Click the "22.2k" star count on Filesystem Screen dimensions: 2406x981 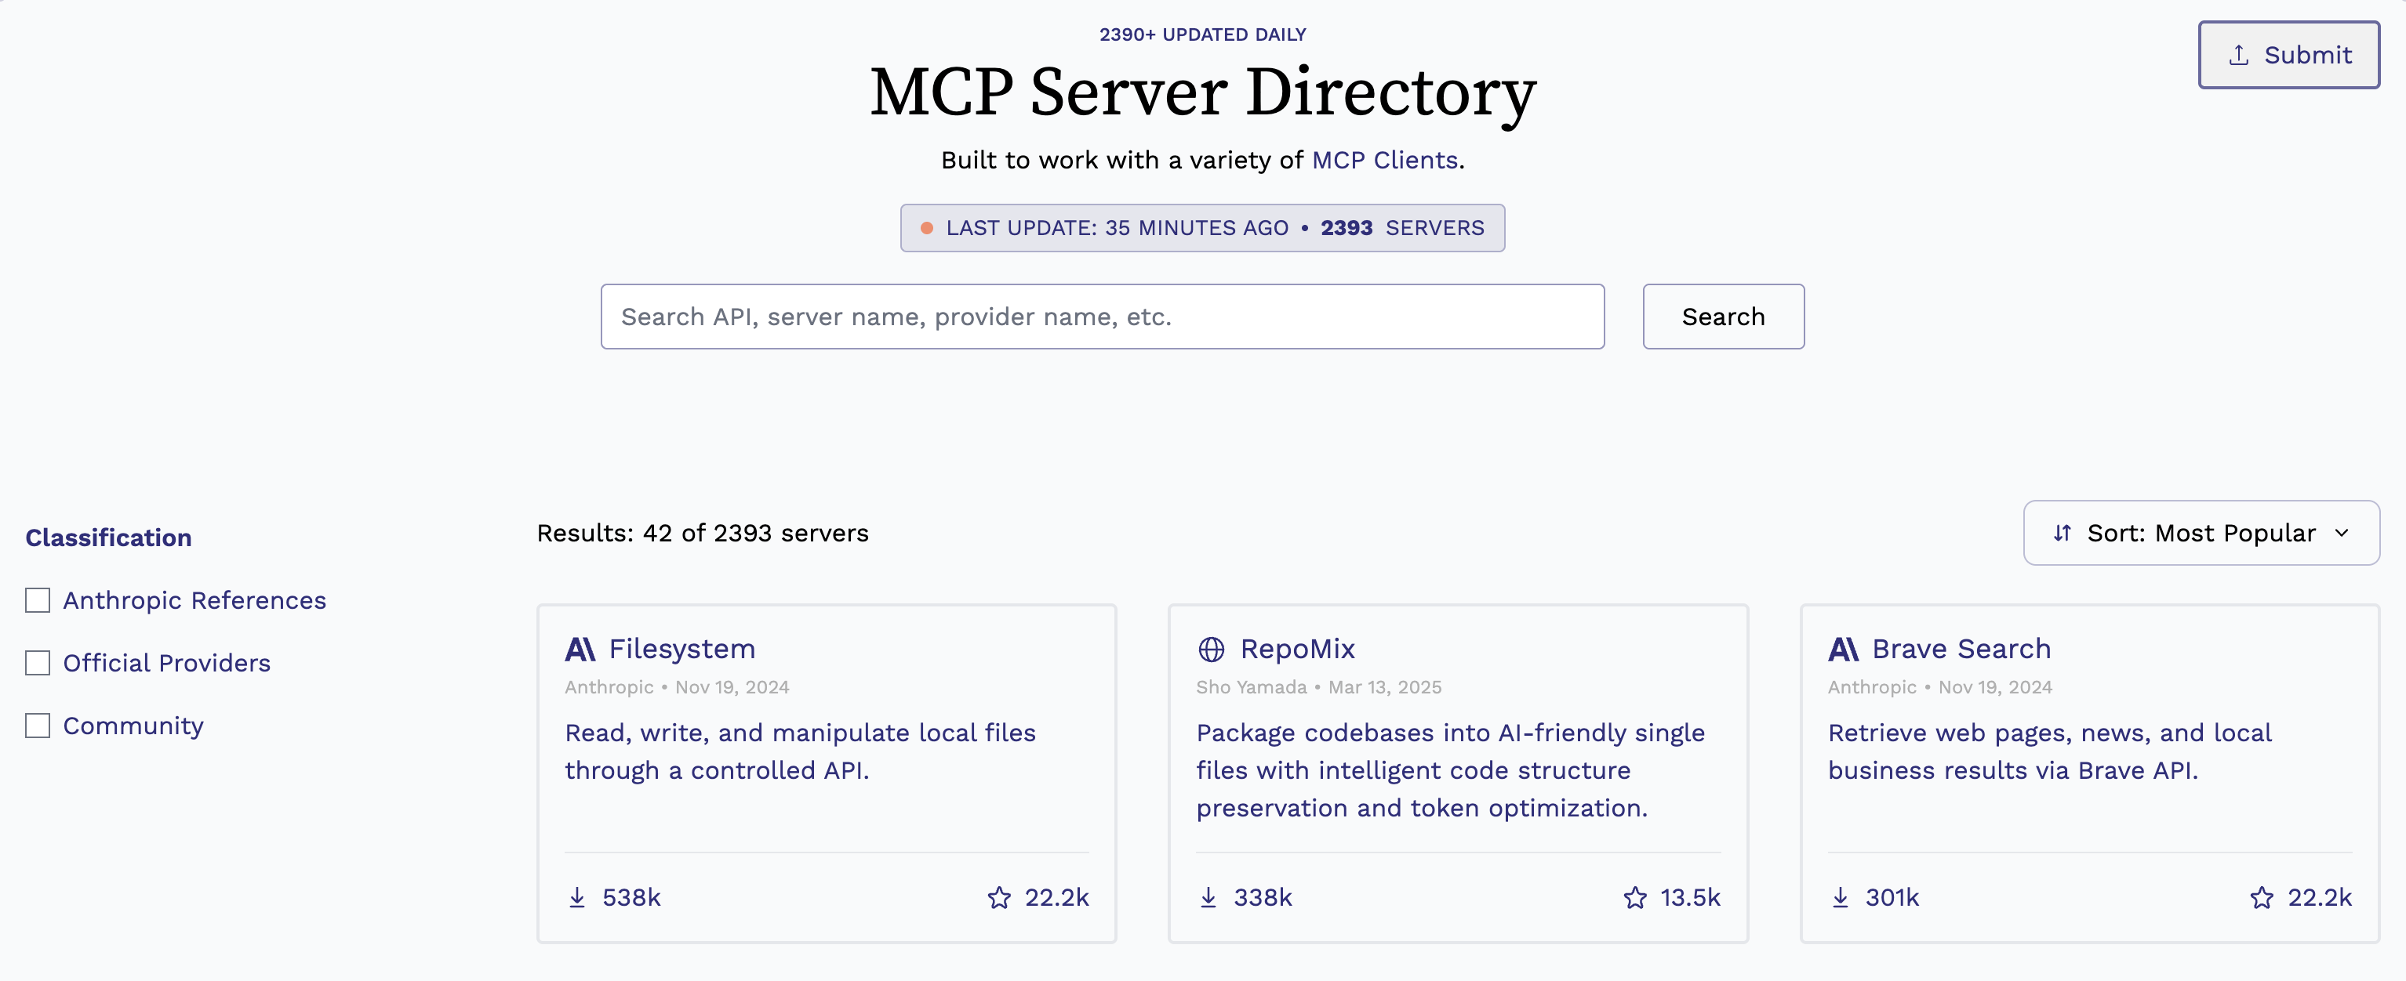(1056, 897)
